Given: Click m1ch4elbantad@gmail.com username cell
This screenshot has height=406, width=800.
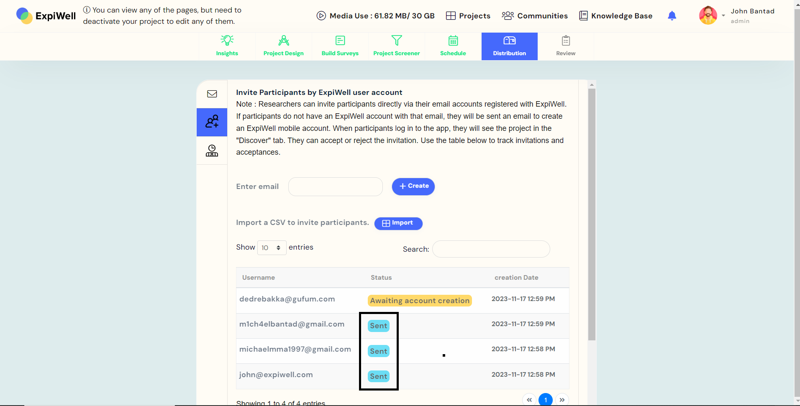Looking at the screenshot, I should (x=292, y=324).
